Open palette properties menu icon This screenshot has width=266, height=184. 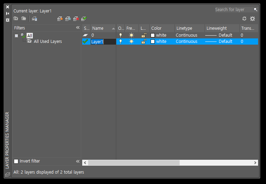(x=8, y=20)
